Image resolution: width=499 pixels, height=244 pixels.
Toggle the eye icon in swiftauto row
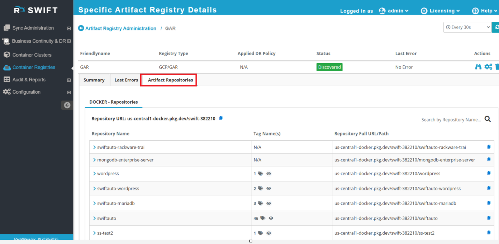[x=271, y=218]
